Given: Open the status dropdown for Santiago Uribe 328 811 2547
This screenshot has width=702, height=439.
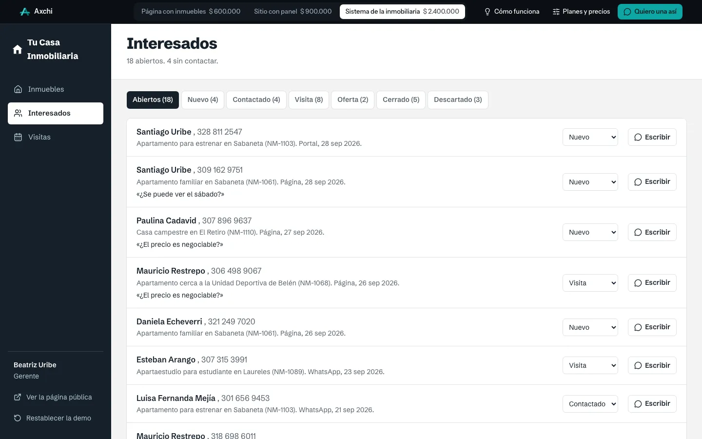Looking at the screenshot, I should pos(590,137).
